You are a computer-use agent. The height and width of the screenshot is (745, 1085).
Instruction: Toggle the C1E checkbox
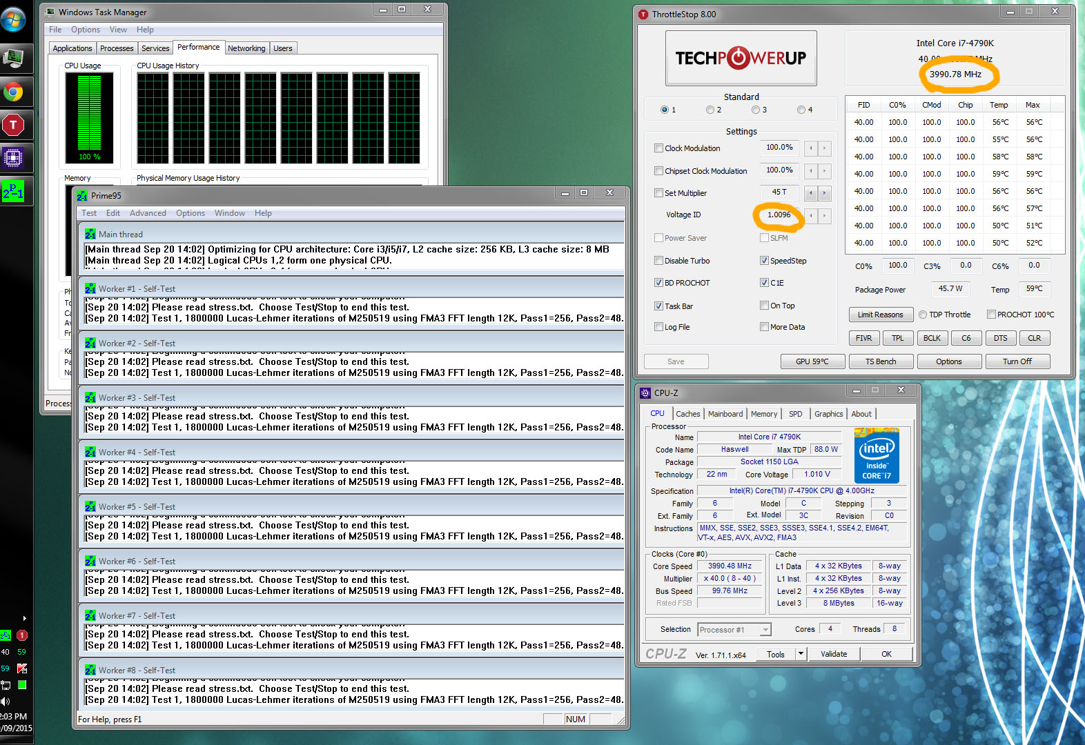(x=765, y=283)
